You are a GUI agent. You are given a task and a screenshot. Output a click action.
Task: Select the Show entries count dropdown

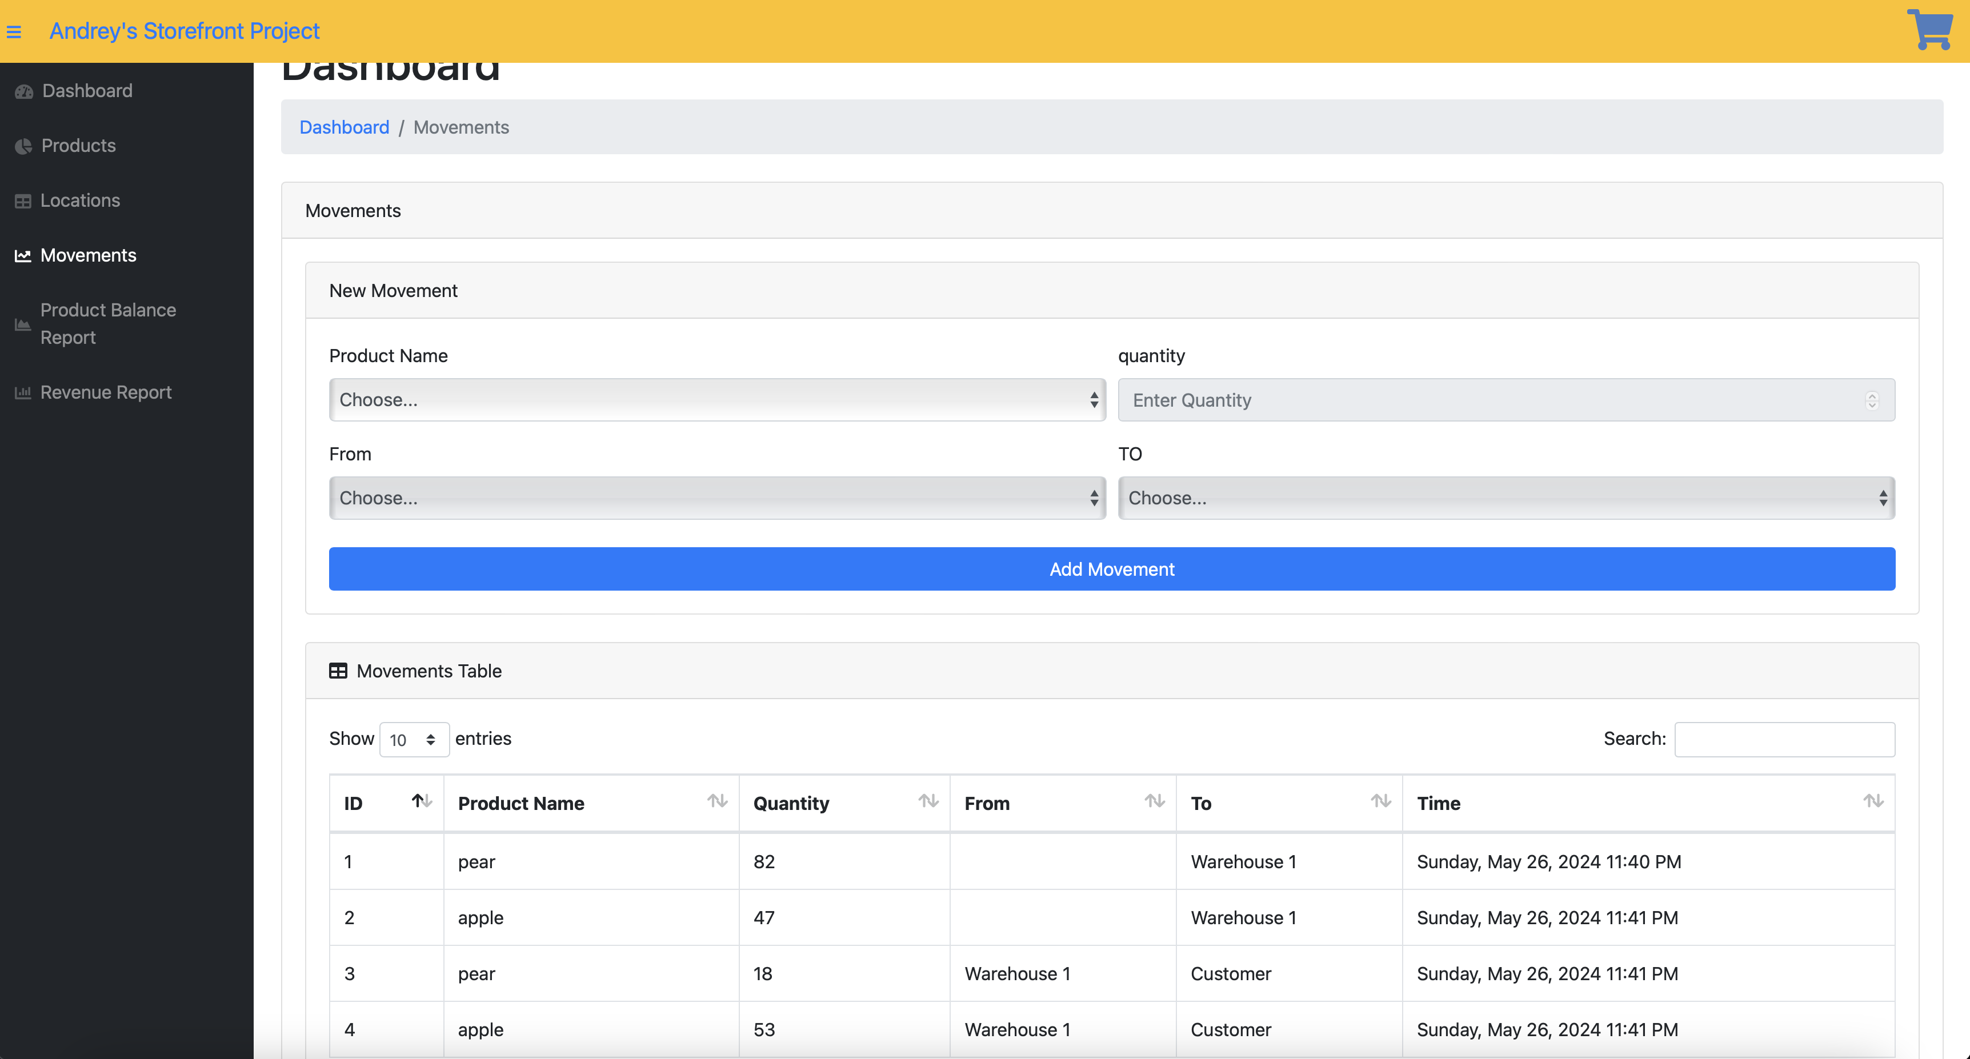click(414, 739)
